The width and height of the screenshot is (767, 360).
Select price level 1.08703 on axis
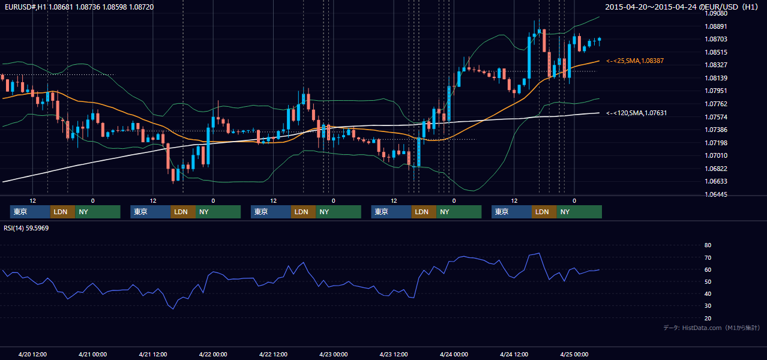coord(715,39)
